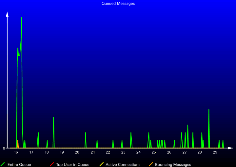
Task: Click the x-axis label 25
Action: coord(154,152)
